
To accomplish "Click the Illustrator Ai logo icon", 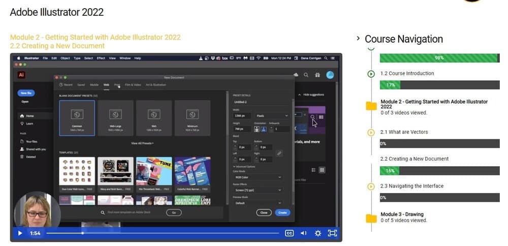I will pyautogui.click(x=21, y=75).
